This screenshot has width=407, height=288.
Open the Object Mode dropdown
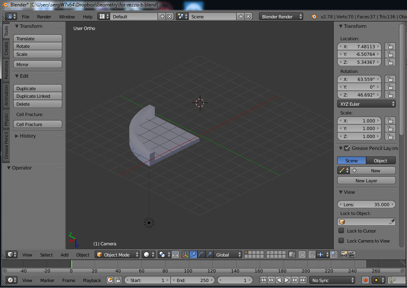click(117, 254)
